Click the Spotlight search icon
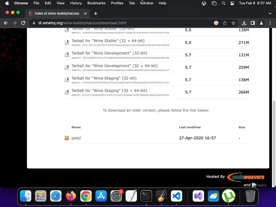This screenshot has width=276, height=207. (x=223, y=3)
